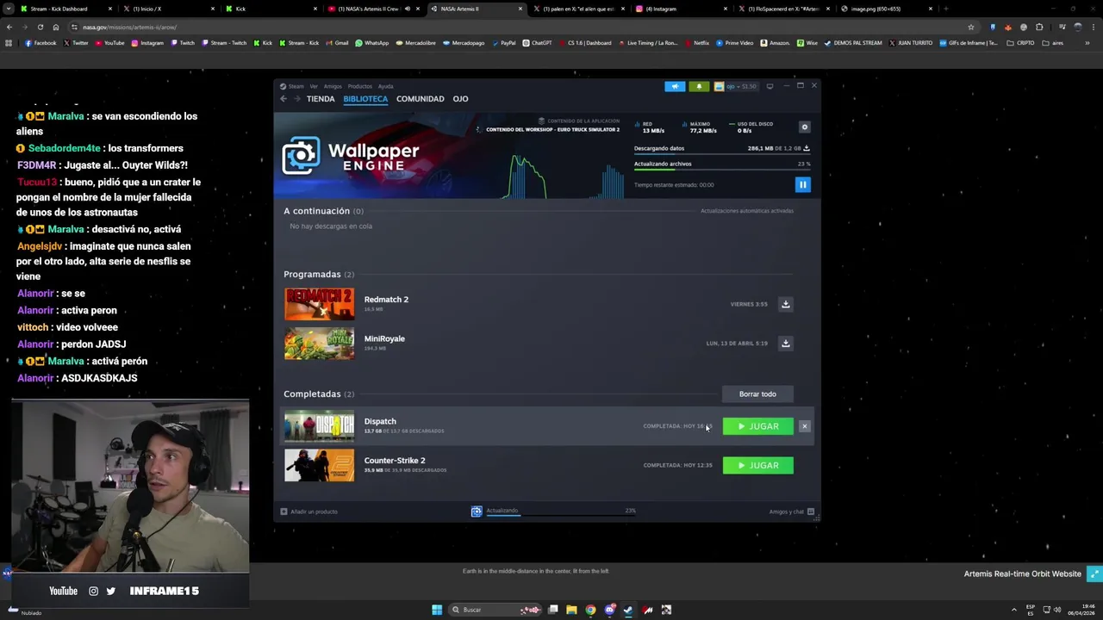
Task: Open Facebook bookmark
Action: tap(41, 43)
